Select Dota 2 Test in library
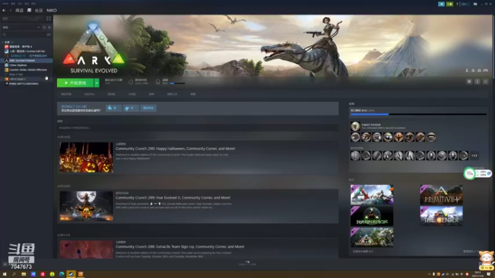Screen dimensions: 495x278 (27, 74)
